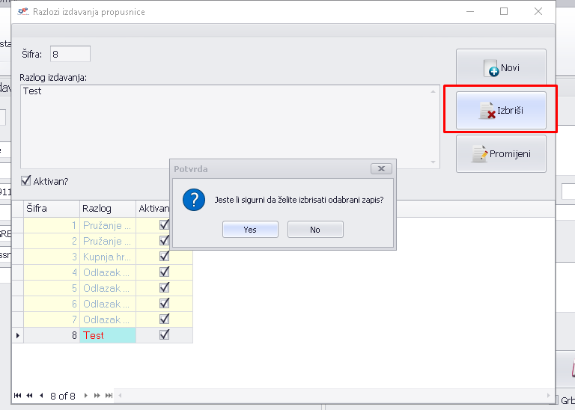
Task: Confirm deletion by clicking Yes
Action: coord(250,230)
